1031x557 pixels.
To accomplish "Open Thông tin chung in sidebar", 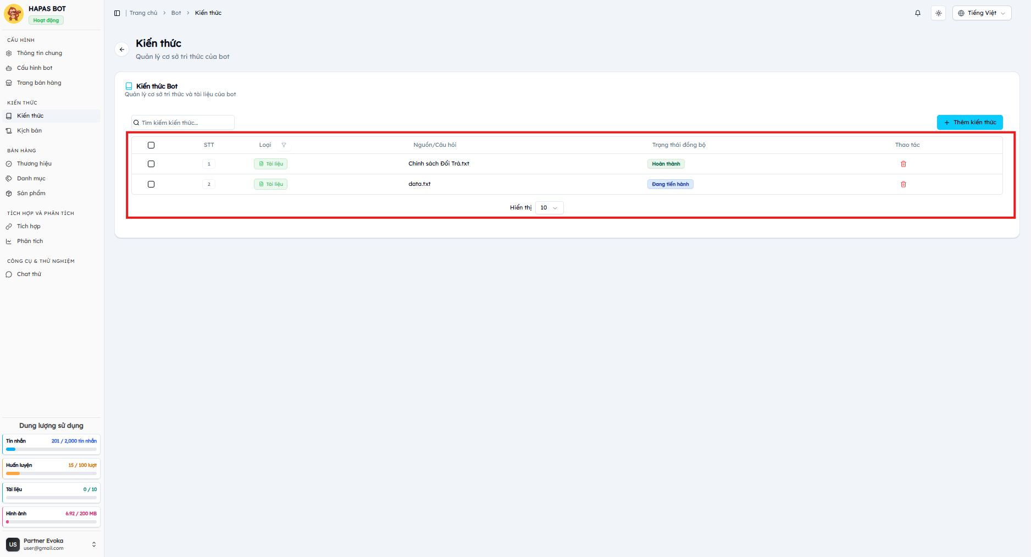I will [51, 53].
